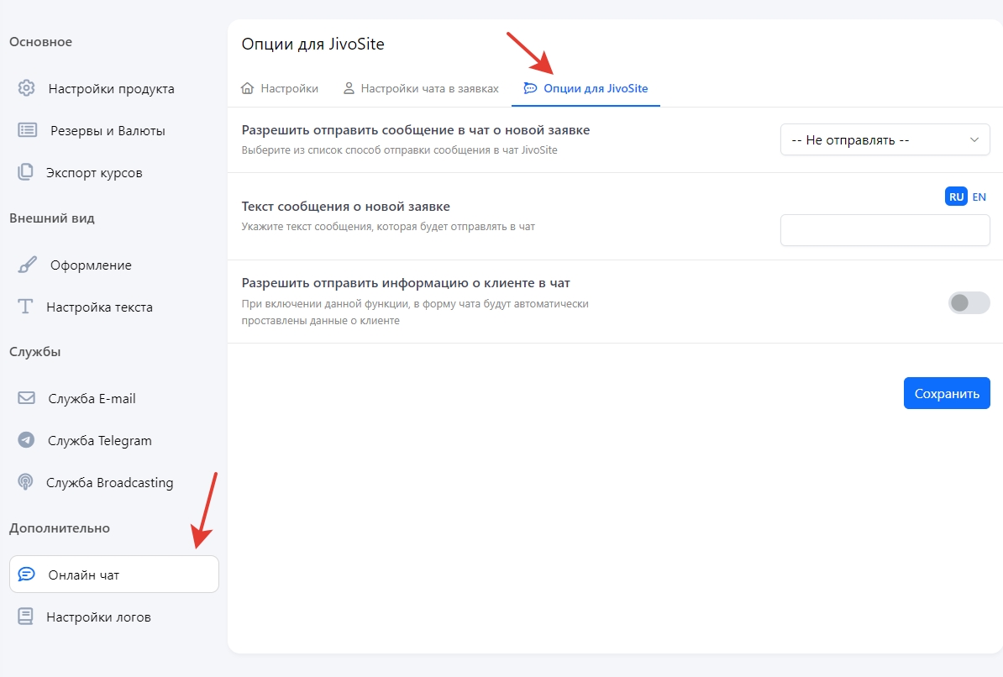The image size is (1003, 677).
Task: Open the "-- Не отправлять --" dropdown
Action: [x=885, y=140]
